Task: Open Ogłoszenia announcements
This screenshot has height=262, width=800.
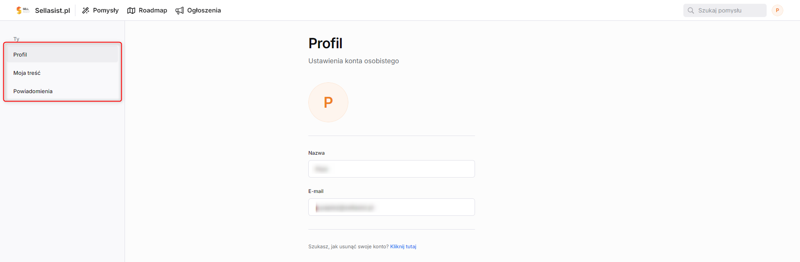Action: tap(198, 10)
